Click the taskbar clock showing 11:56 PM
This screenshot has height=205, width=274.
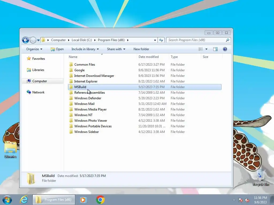coord(260,200)
